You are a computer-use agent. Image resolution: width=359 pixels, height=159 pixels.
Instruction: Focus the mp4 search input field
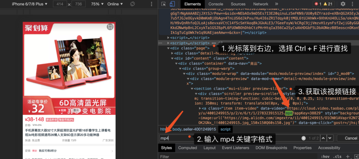pyautogui.click(x=230, y=138)
